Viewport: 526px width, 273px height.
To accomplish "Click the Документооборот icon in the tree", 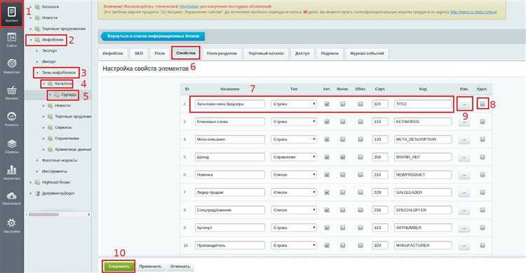I will 38,193.
